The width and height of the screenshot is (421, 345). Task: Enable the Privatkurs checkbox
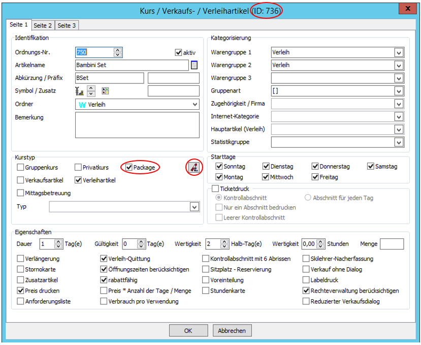pos(78,167)
